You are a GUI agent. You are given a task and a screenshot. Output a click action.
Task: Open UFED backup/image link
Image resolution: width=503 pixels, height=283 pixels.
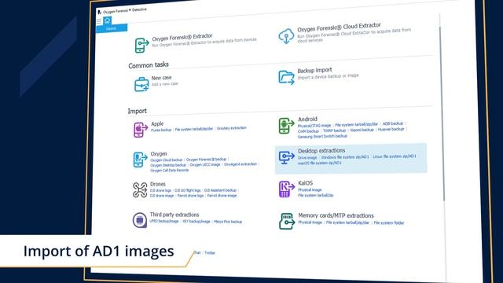point(164,222)
